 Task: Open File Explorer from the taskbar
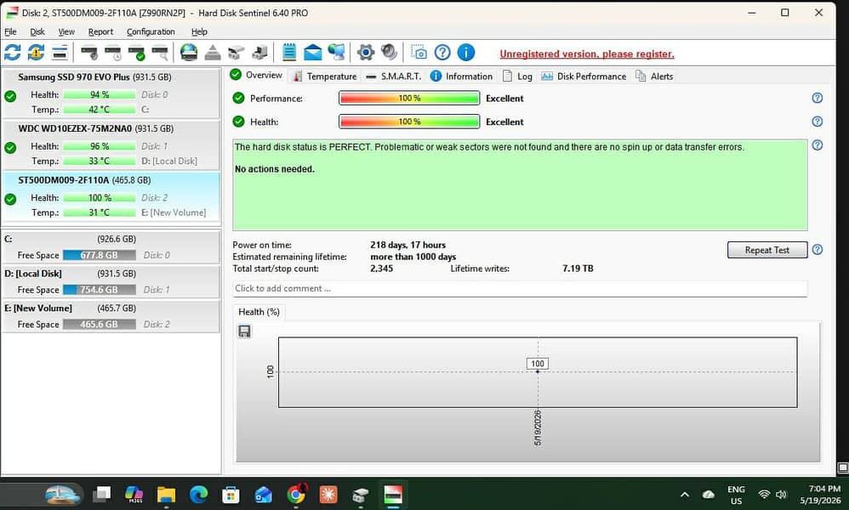[x=166, y=495]
